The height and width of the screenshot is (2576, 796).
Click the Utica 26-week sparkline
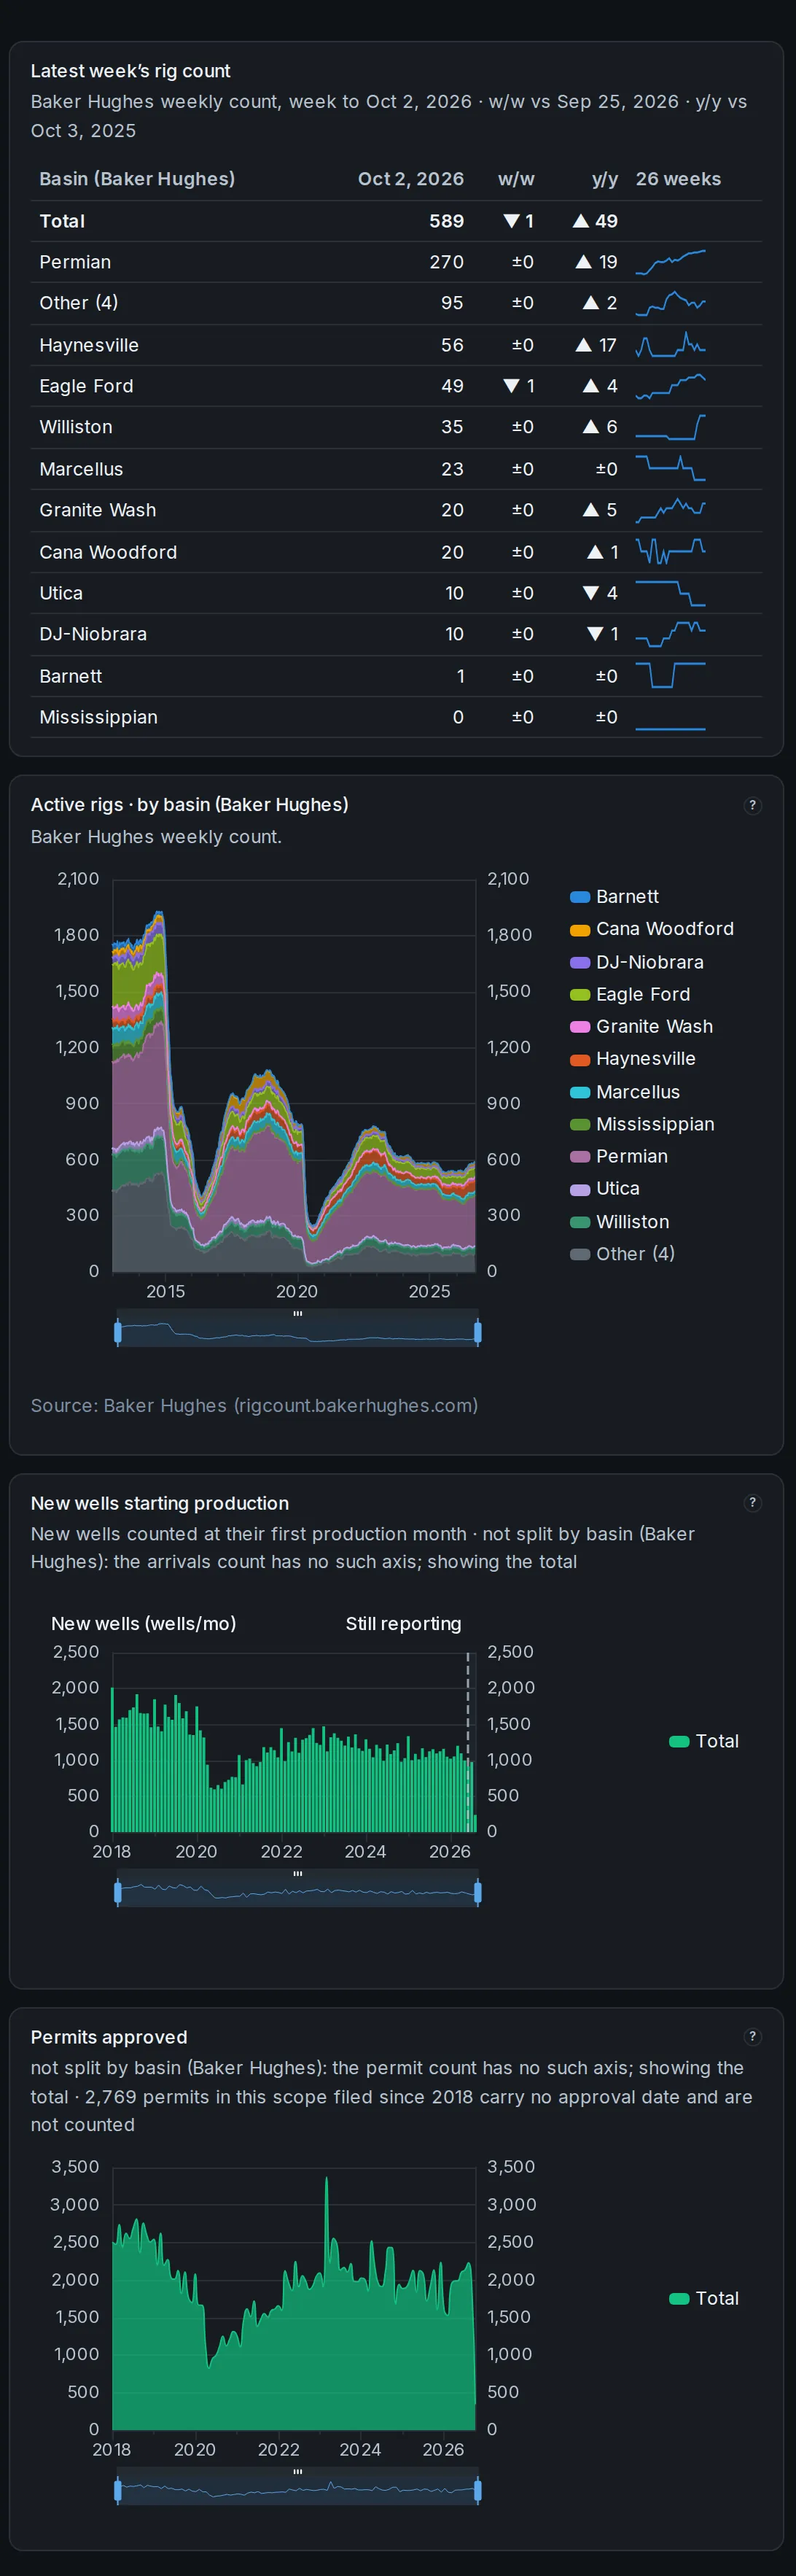coord(670,593)
